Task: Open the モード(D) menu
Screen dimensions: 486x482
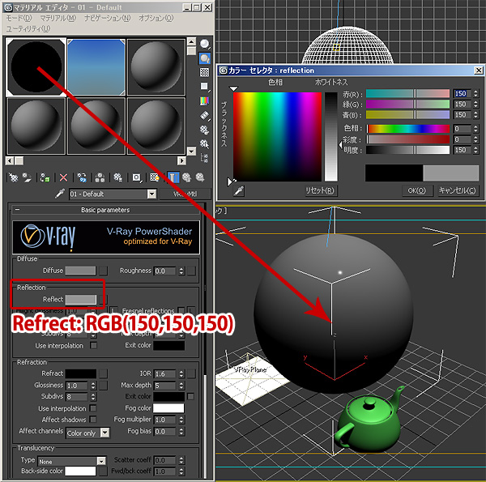Action: pyautogui.click(x=19, y=18)
